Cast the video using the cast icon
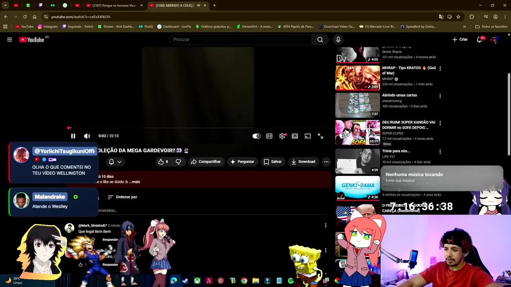 307,136
